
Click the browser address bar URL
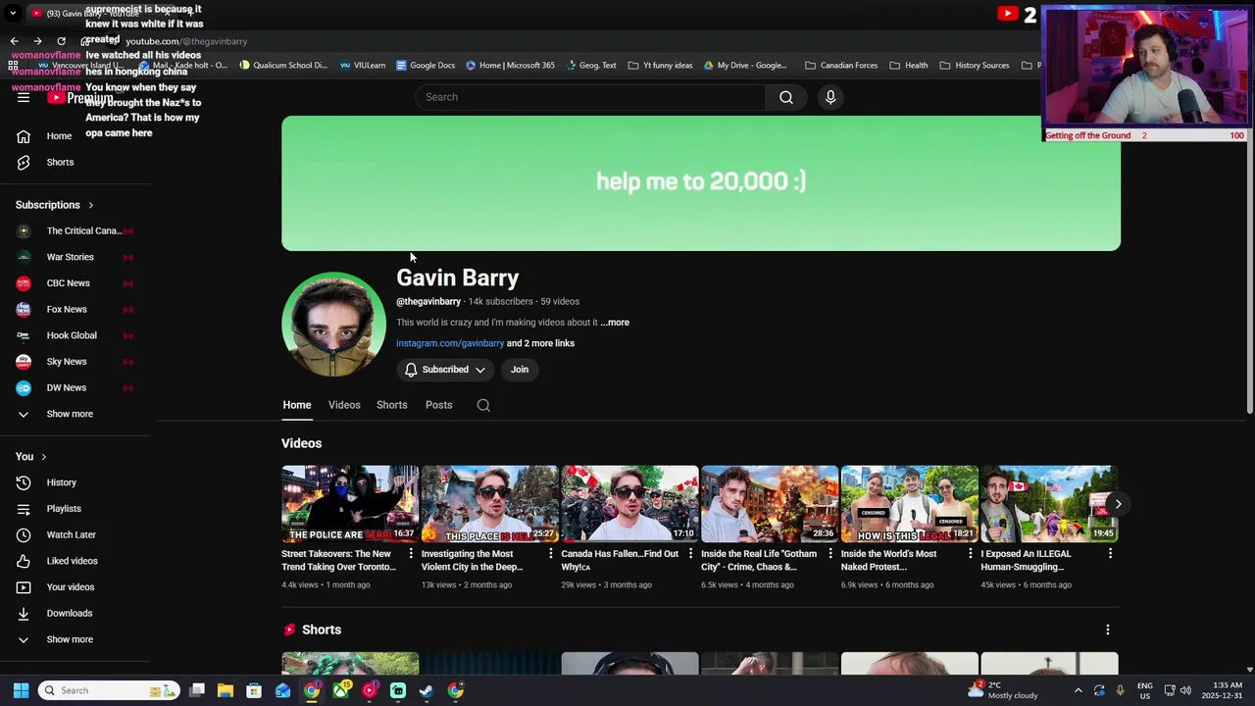tap(186, 41)
